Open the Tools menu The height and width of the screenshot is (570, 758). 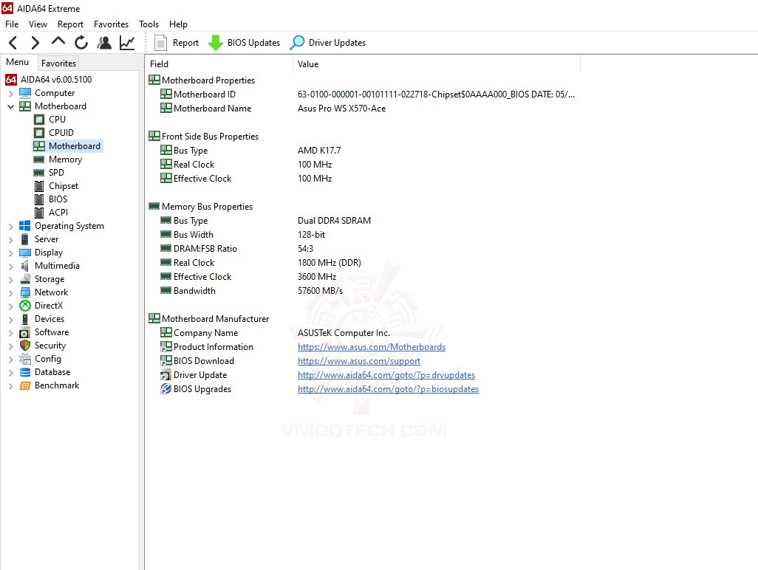(148, 24)
